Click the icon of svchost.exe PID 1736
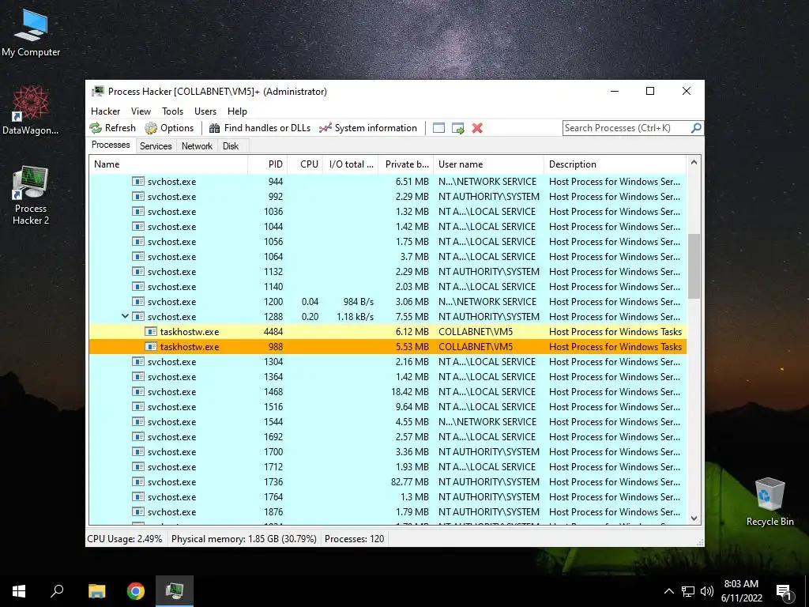The width and height of the screenshot is (809, 607). [x=137, y=481]
